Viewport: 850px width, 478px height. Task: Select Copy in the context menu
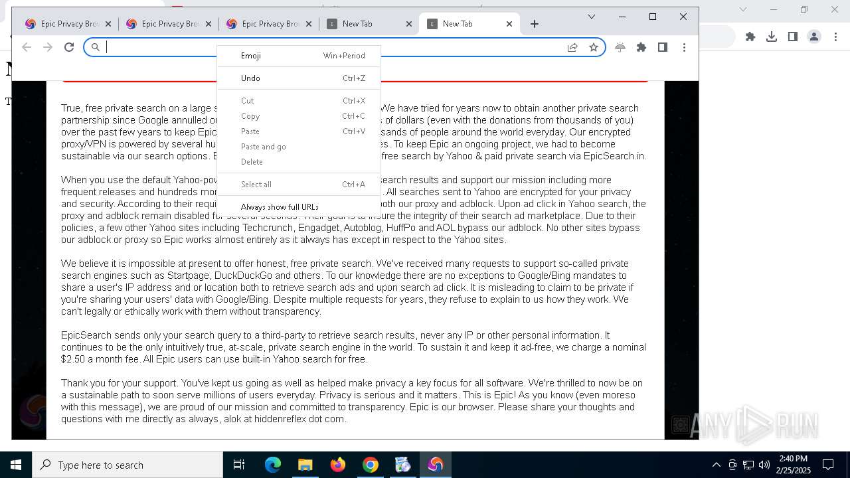[x=299, y=116]
